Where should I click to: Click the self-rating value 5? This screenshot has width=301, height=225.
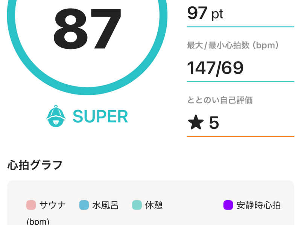point(214,123)
